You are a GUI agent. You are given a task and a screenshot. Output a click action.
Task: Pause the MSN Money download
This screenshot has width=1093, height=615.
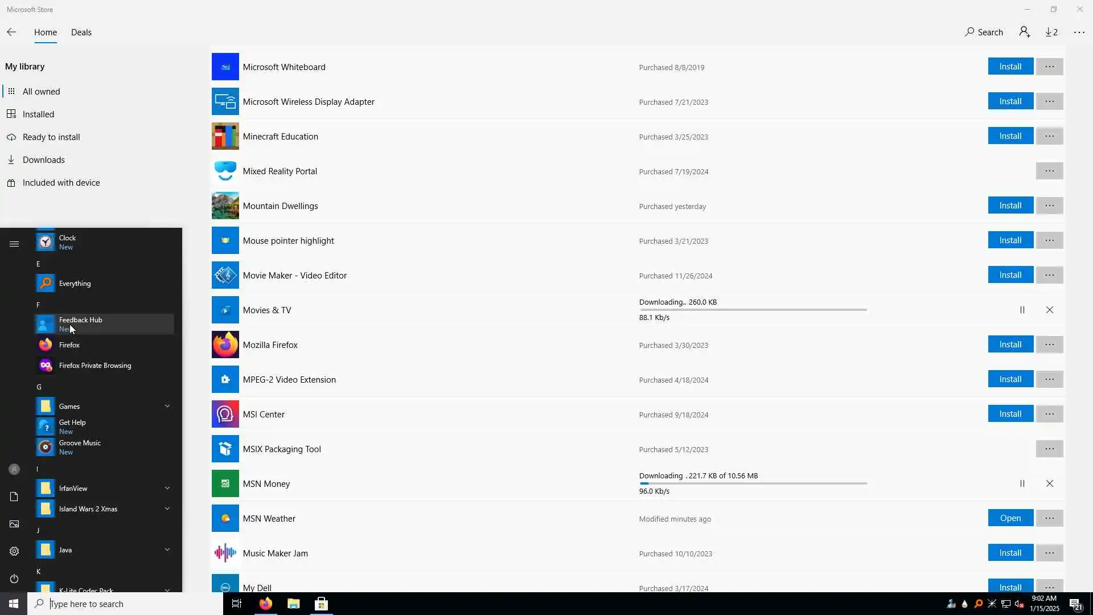pos(1022,483)
